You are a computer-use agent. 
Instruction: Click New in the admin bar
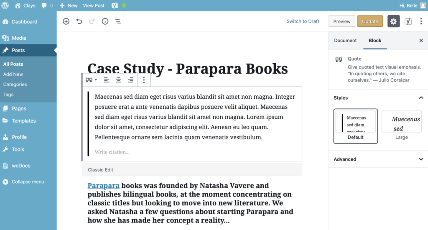(x=69, y=5)
